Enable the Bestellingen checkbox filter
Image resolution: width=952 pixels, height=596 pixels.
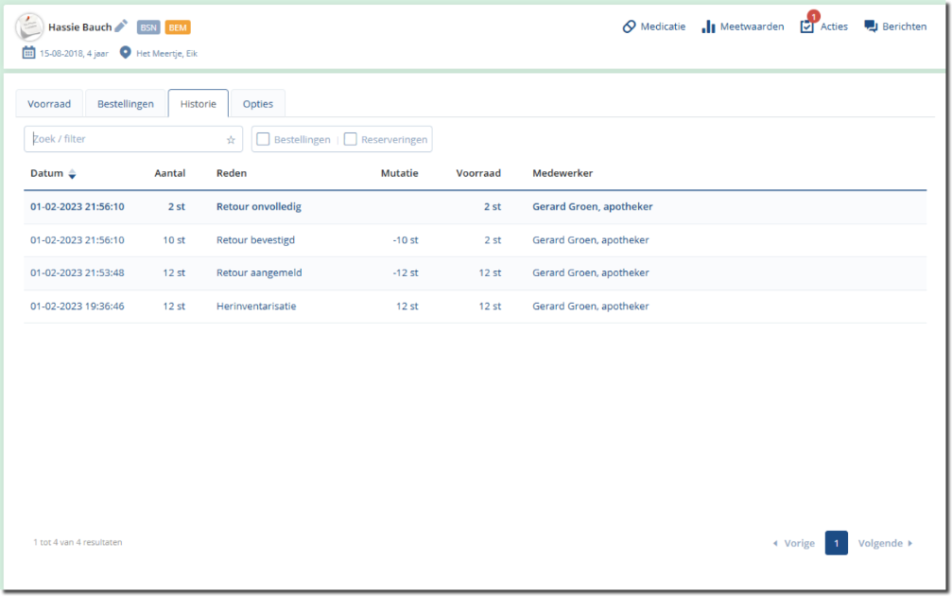(x=264, y=139)
